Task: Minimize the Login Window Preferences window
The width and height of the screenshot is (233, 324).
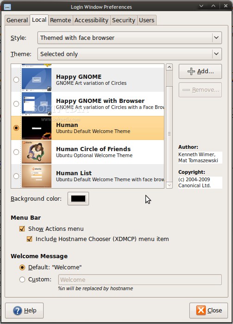Action: [x=201, y=6]
